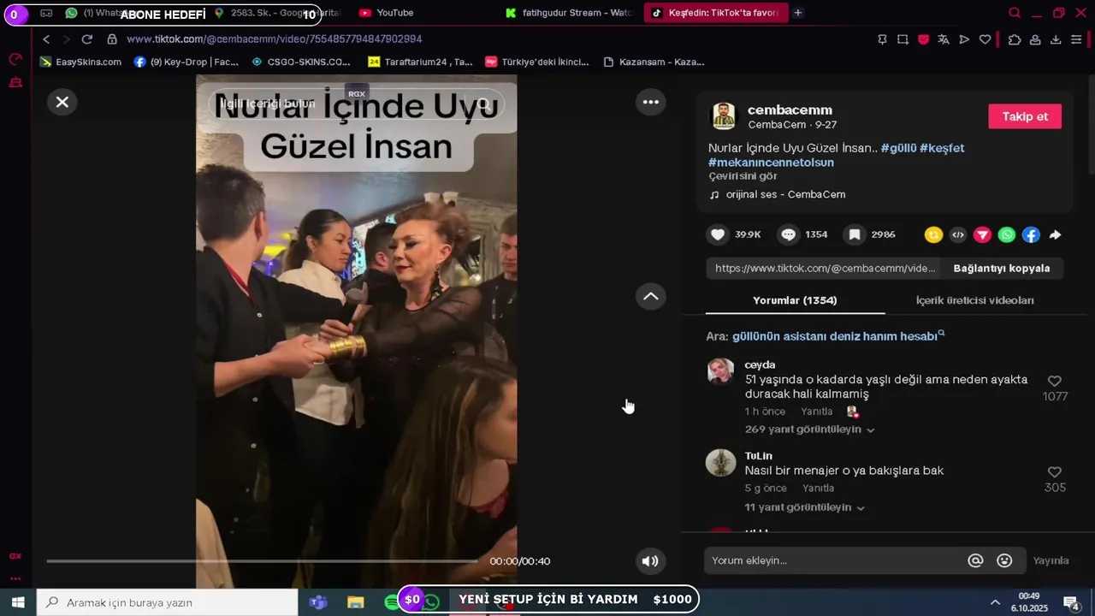Screen dimensions: 1095x616
Task: Open File Explorer from taskbar
Action: [355, 602]
